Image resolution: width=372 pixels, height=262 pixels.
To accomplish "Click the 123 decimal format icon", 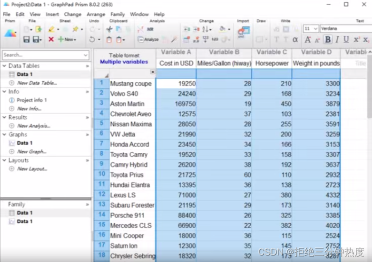I will 205,39.
